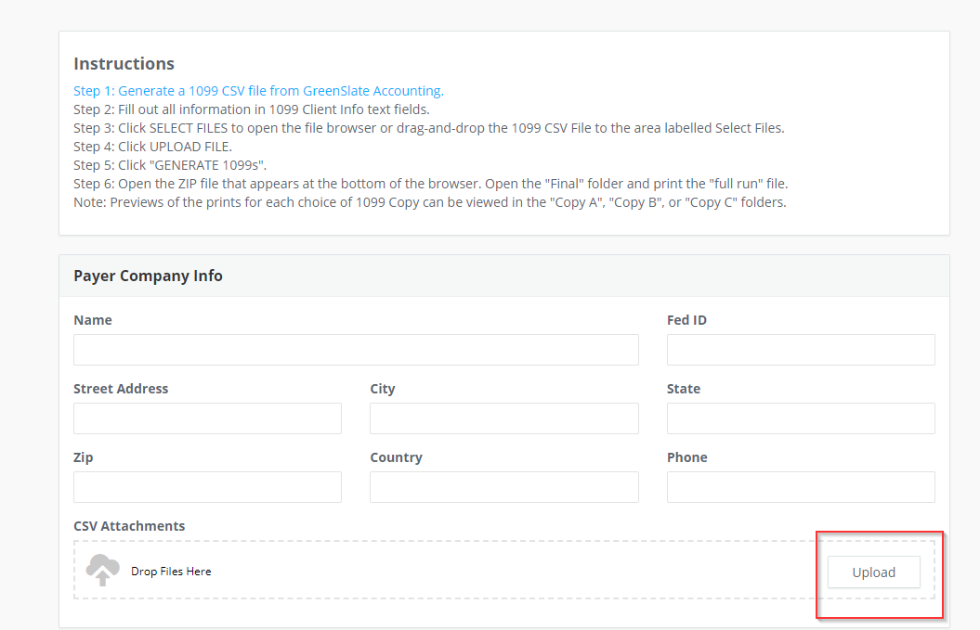Click the CSV Attachments label
This screenshot has height=630, width=980.
click(129, 526)
